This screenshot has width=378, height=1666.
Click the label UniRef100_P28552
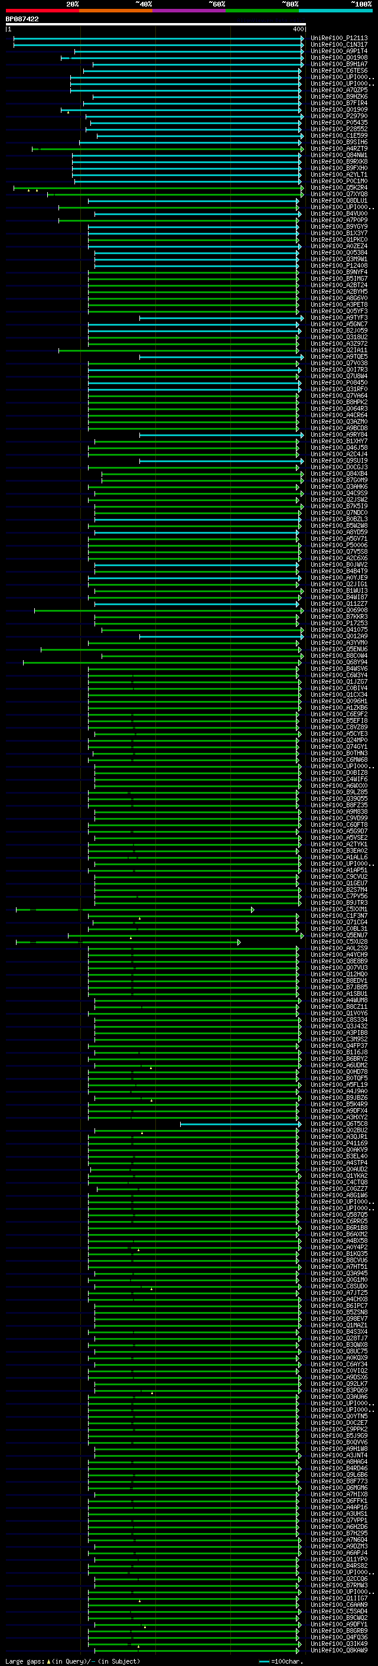(x=339, y=129)
